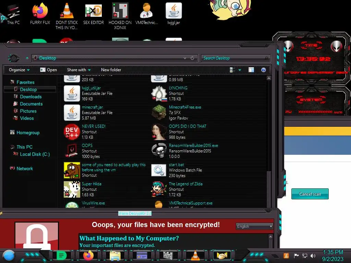Image resolution: width=351 pixels, height=263 pixels.
Task: Open the Start orb button
Action: tap(9, 256)
